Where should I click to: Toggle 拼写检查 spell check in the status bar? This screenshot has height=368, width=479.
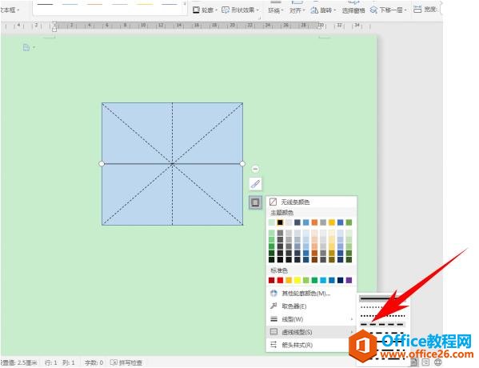click(126, 363)
